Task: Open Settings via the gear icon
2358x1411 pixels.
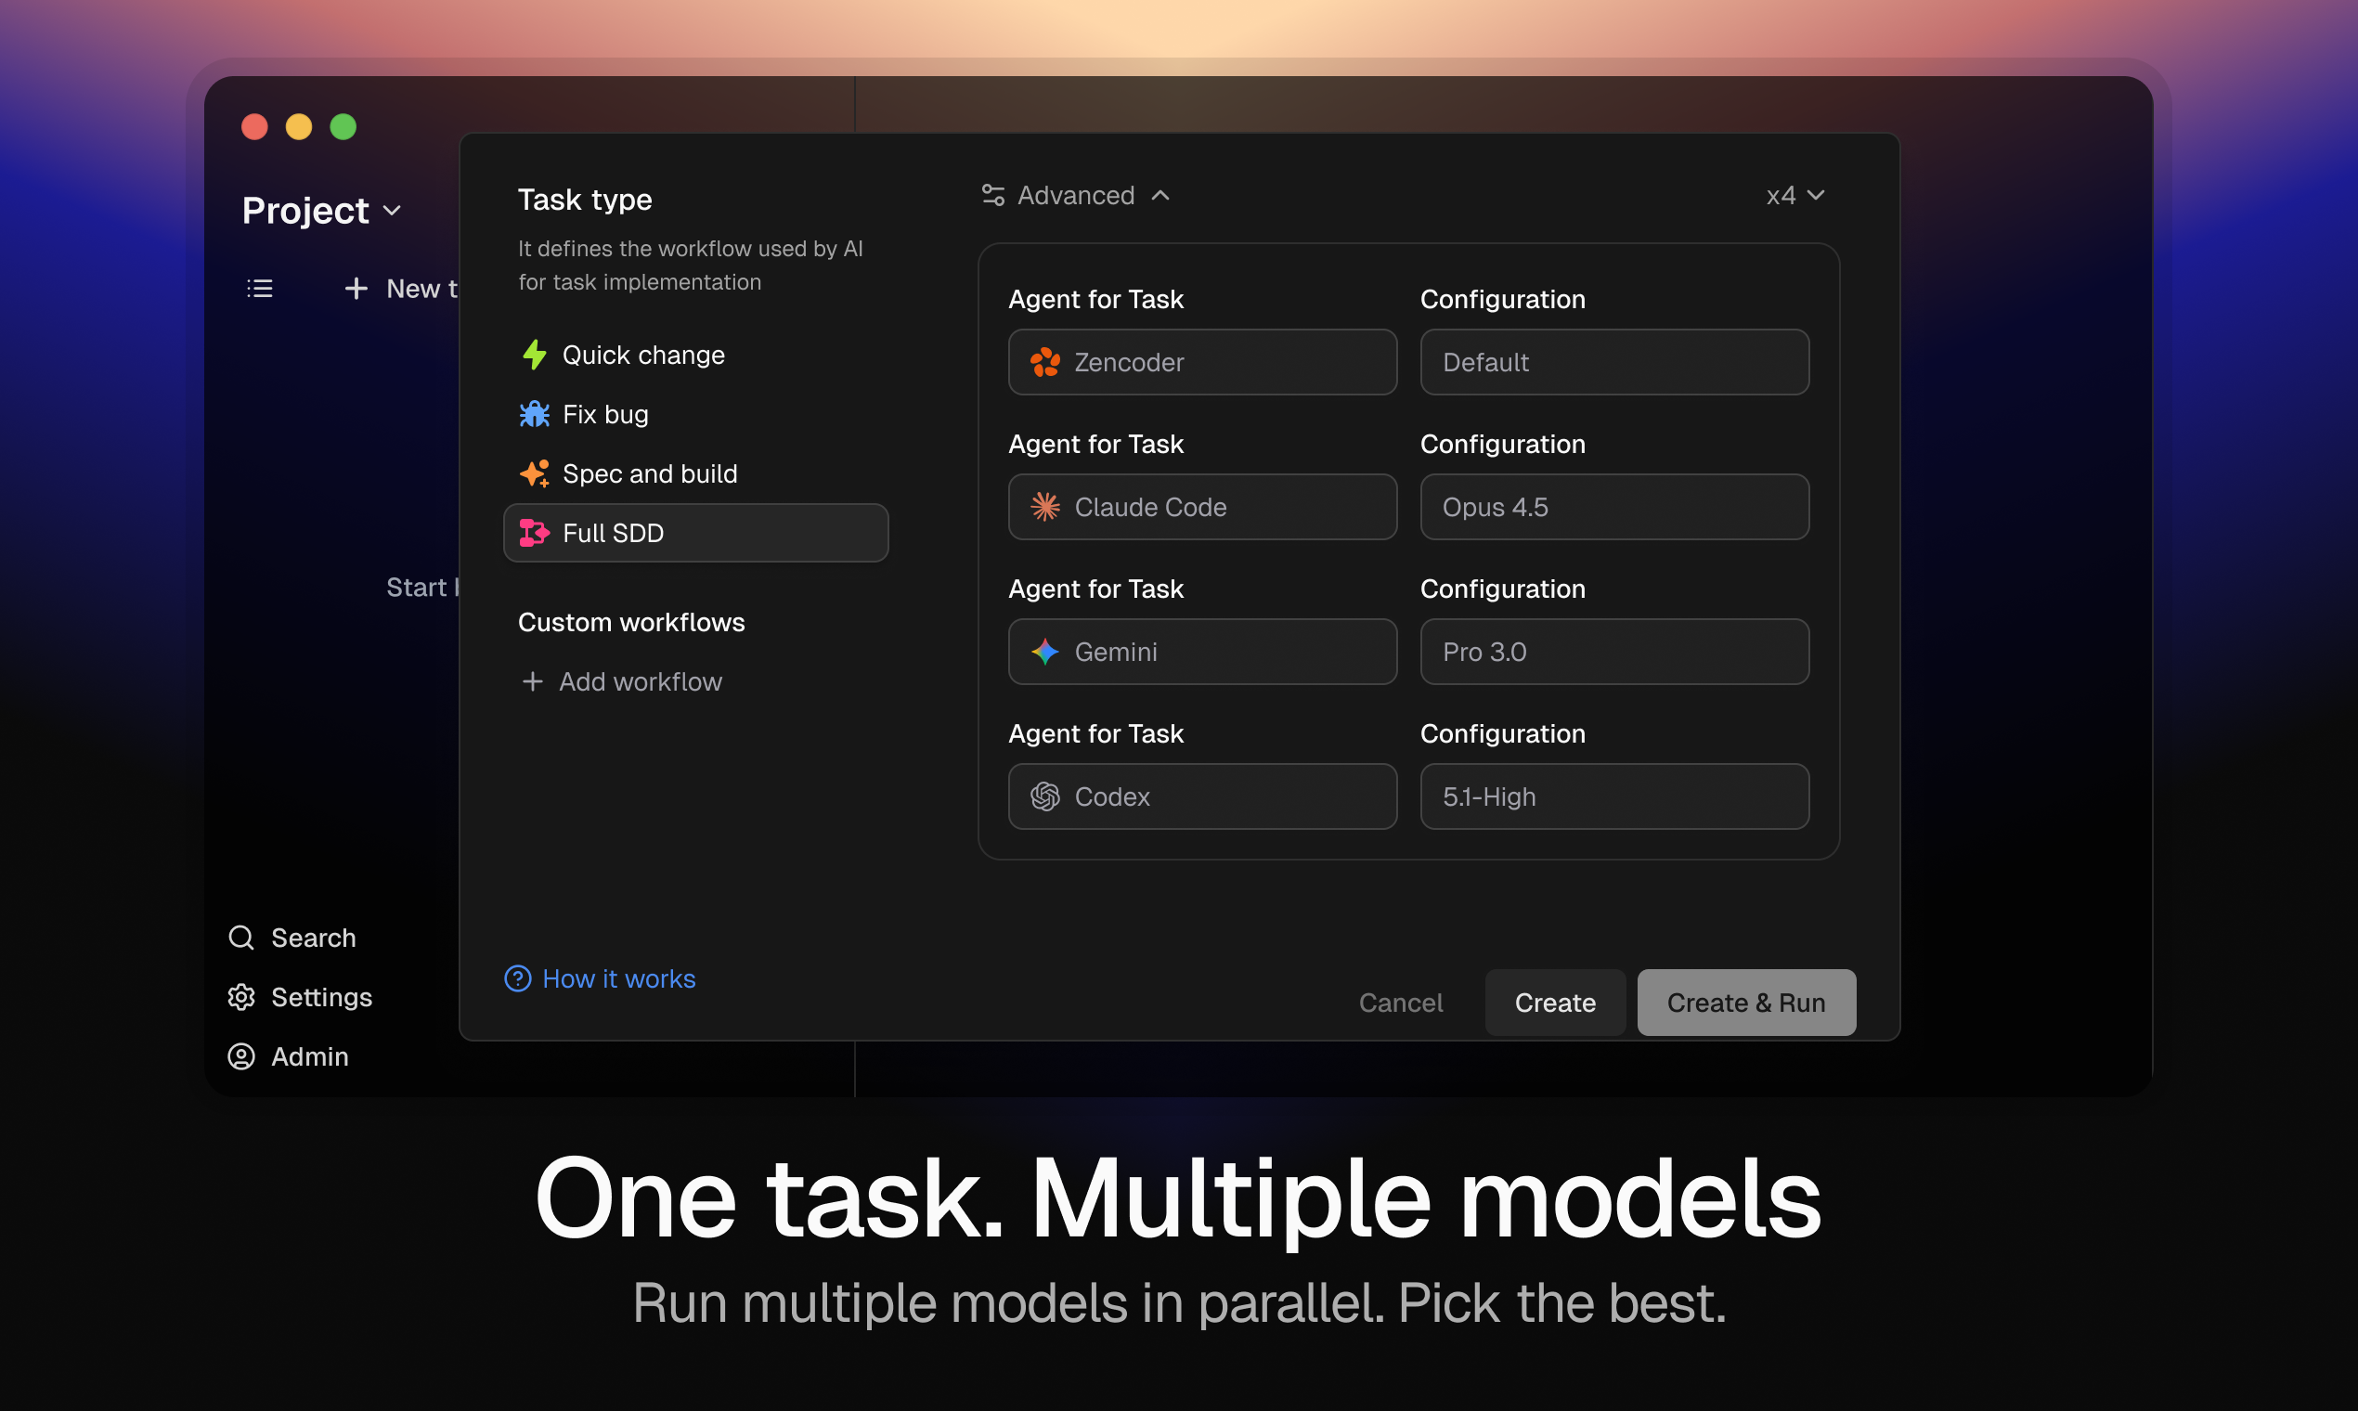Action: tap(240, 996)
